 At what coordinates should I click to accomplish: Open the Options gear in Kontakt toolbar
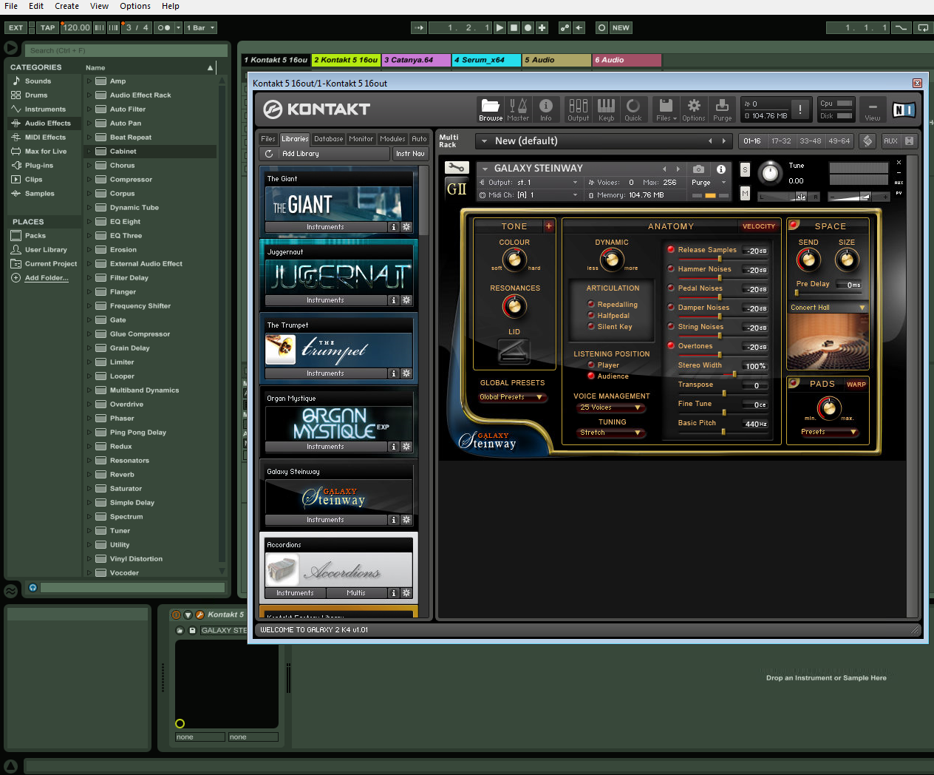pyautogui.click(x=693, y=109)
